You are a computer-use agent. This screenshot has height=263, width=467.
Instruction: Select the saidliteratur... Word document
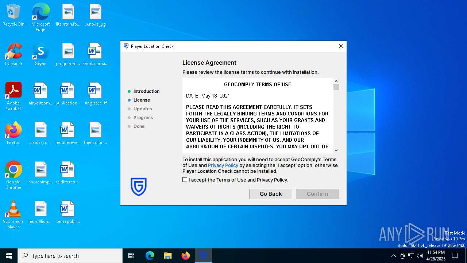(68, 173)
